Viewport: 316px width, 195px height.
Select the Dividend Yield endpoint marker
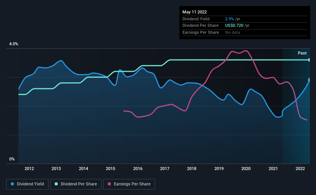[309, 80]
